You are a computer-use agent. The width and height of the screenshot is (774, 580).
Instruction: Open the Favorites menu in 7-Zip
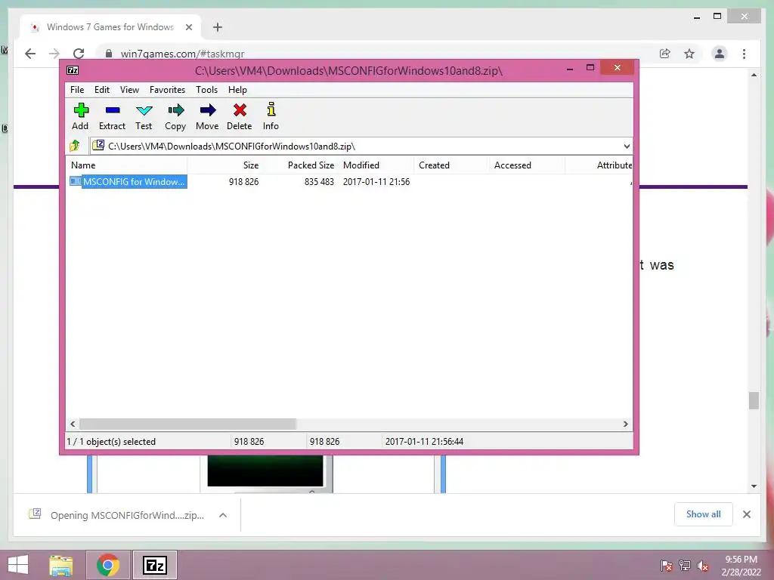167,90
